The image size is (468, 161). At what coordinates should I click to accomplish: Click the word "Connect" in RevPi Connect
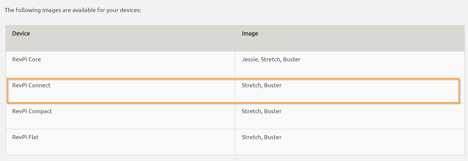point(39,85)
